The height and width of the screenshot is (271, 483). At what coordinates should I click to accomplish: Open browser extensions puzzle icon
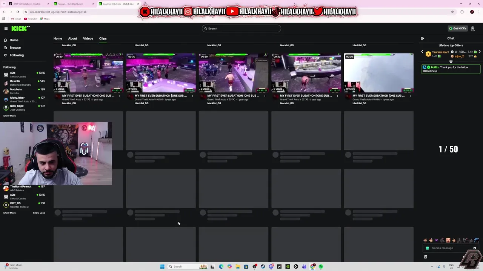point(462,12)
